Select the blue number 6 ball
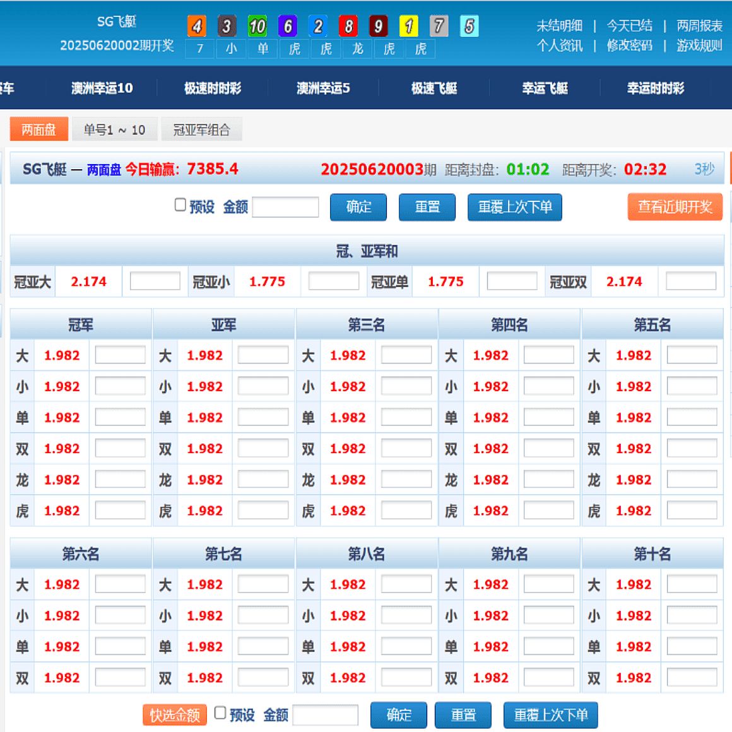The width and height of the screenshot is (732, 732). [288, 26]
